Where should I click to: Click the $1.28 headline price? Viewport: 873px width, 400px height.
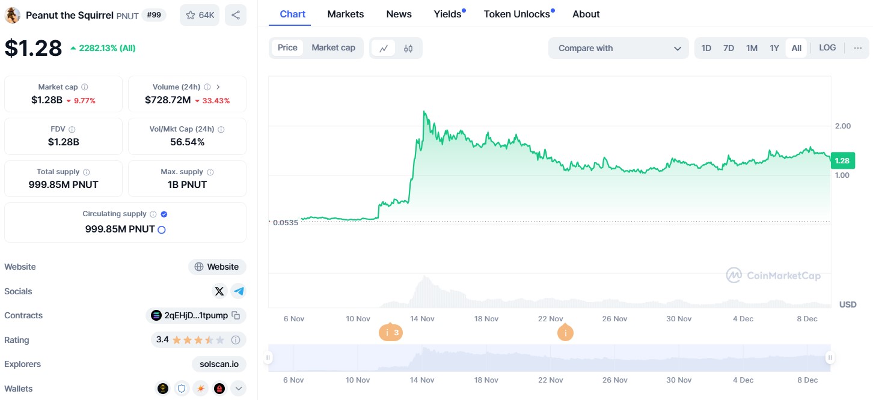pyautogui.click(x=33, y=48)
